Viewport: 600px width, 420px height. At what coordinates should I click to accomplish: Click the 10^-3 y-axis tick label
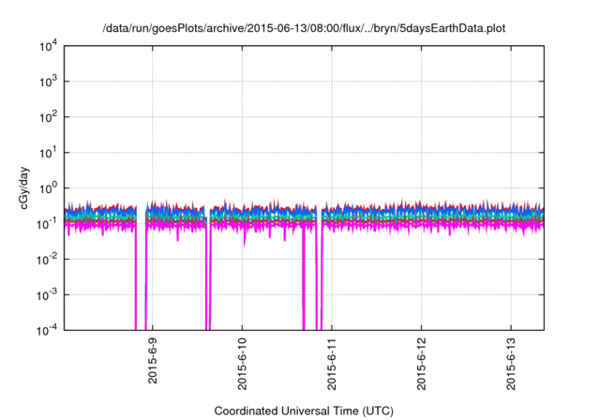[x=47, y=295]
